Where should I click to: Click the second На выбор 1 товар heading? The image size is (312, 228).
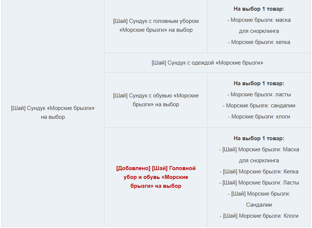pyautogui.click(x=259, y=83)
